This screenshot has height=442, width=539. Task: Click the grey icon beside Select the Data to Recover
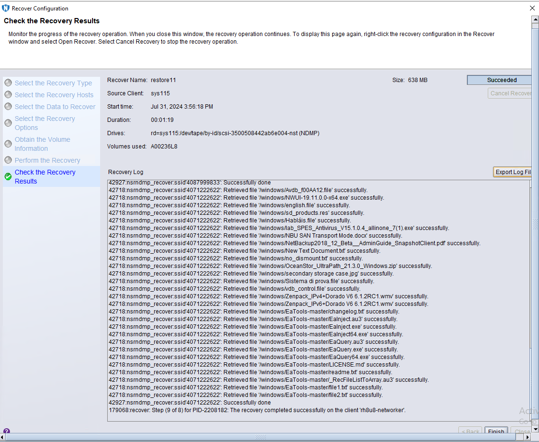8,107
